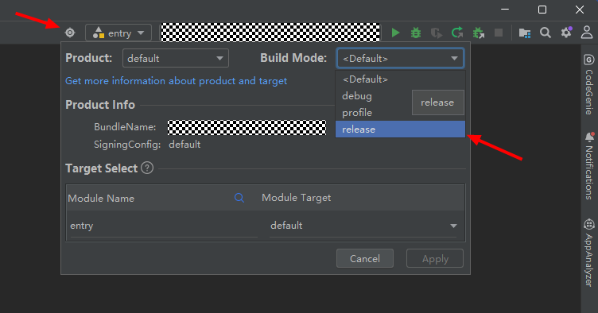This screenshot has height=313, width=598.
Task: Click the Module Name column header
Action: (x=101, y=198)
